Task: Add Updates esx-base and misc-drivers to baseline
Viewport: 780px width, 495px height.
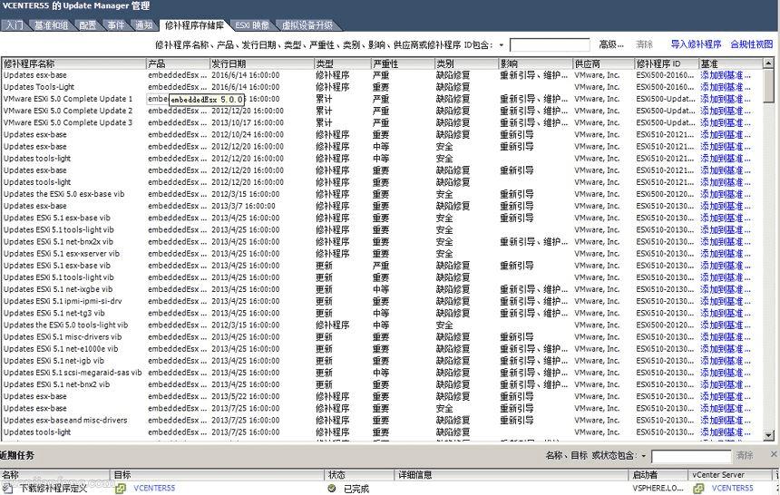Action: click(726, 421)
